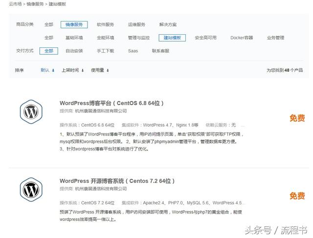Open WordPress博客平台 CentOS 6.8 title
The height and width of the screenshot is (238, 313).
112,103
